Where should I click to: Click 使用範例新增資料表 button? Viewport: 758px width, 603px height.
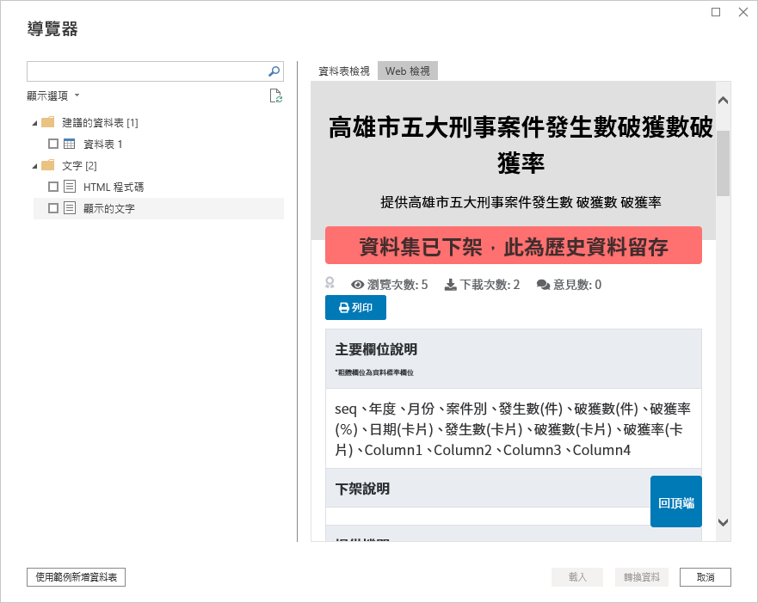[x=76, y=577]
